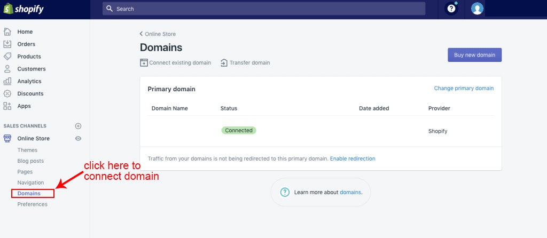547x238 pixels.
Task: Click the Transfer domain icon
Action: [224, 63]
